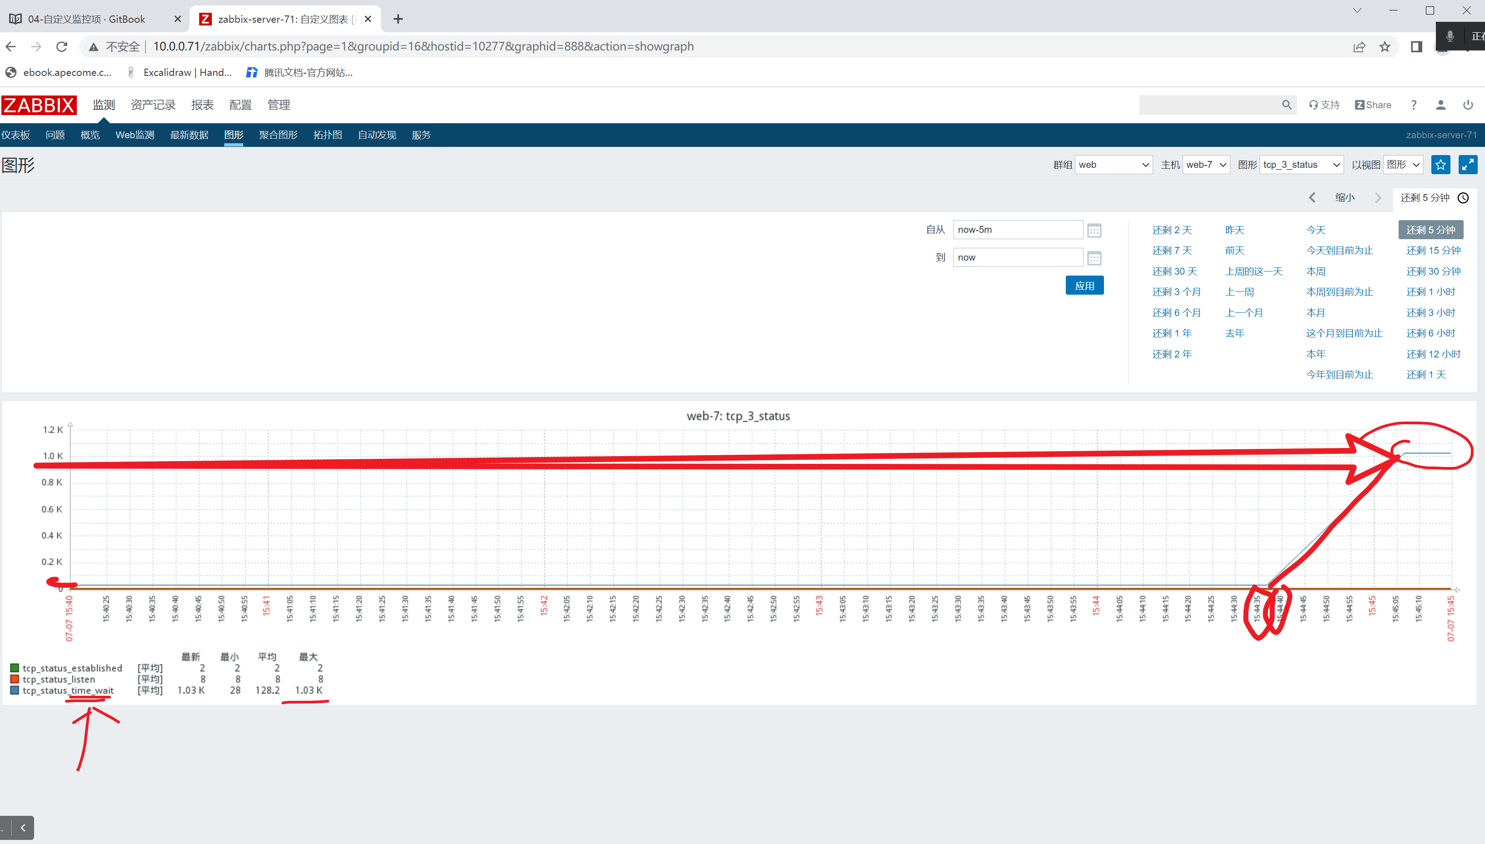The width and height of the screenshot is (1485, 844).
Task: Go to 服务 submenu
Action: [x=421, y=135]
